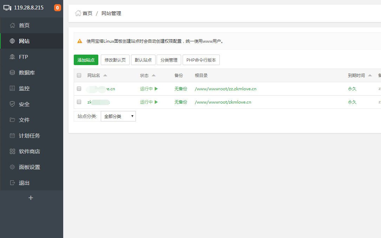This screenshot has width=381, height=238.
Task: Click 无备份 link for the first site
Action: 180,89
